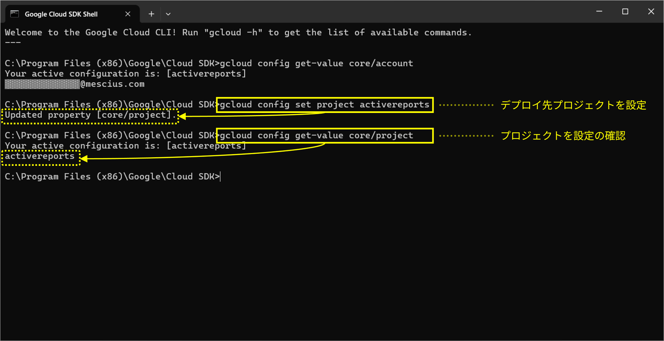Click the 'gcloud config set project activereports' command
Screen dimensions: 664x341
(324, 105)
